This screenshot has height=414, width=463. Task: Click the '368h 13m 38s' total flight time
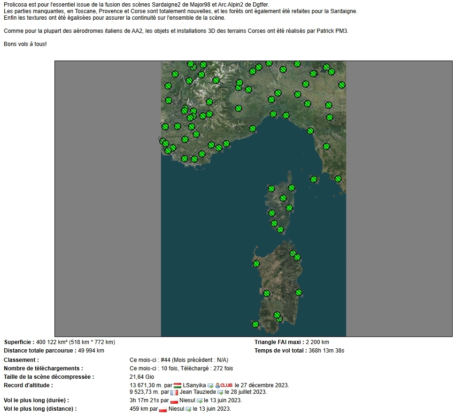[x=326, y=351]
